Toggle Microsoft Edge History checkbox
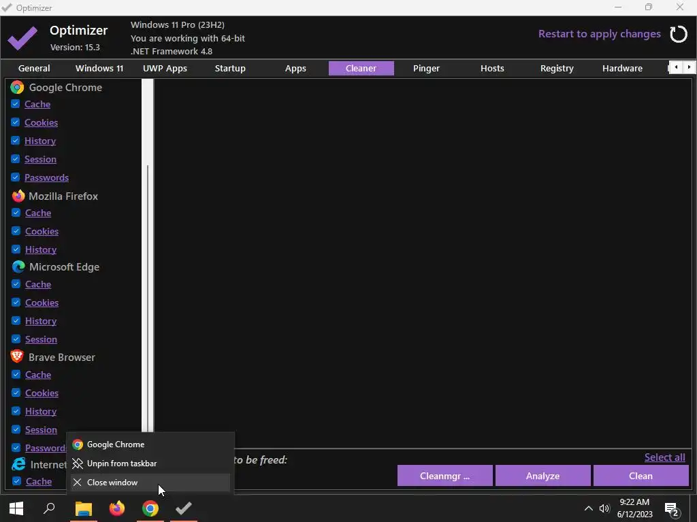Screen dimensions: 697x522 click(x=16, y=321)
